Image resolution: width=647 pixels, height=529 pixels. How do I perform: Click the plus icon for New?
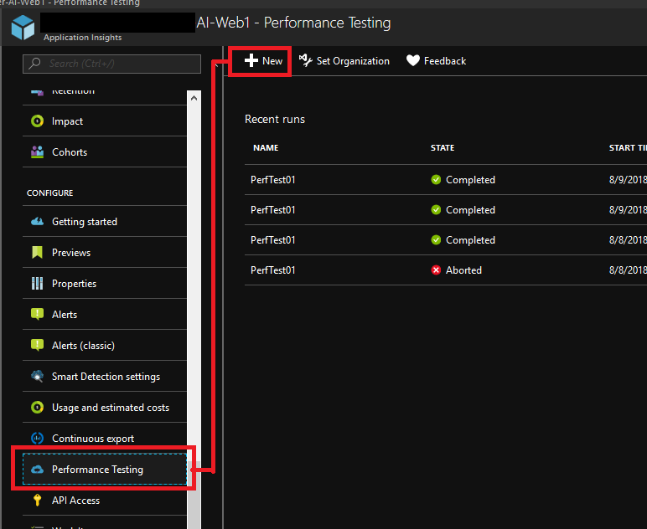click(251, 60)
